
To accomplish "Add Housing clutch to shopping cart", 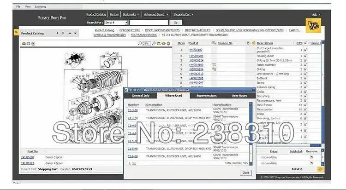I will (x=305, y=56).
